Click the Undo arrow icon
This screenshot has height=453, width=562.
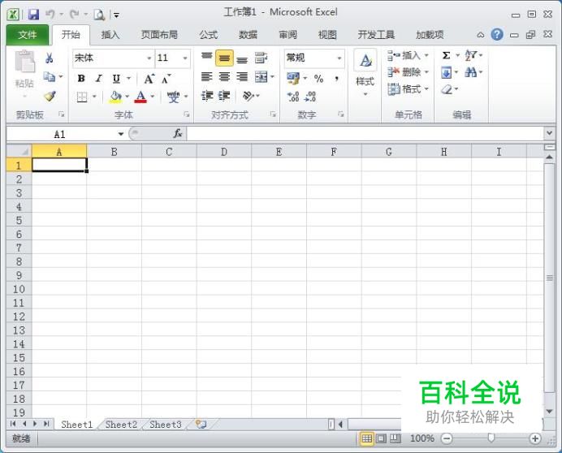pos(50,15)
